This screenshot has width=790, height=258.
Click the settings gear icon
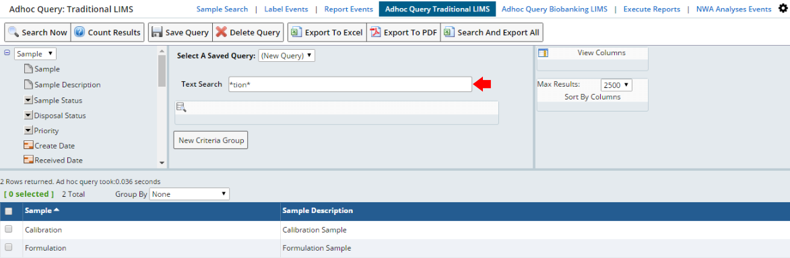pyautogui.click(x=782, y=8)
